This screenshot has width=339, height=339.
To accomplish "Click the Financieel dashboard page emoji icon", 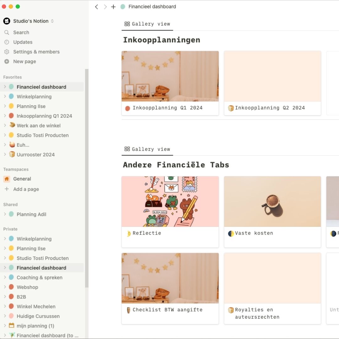I will tap(122, 6).
